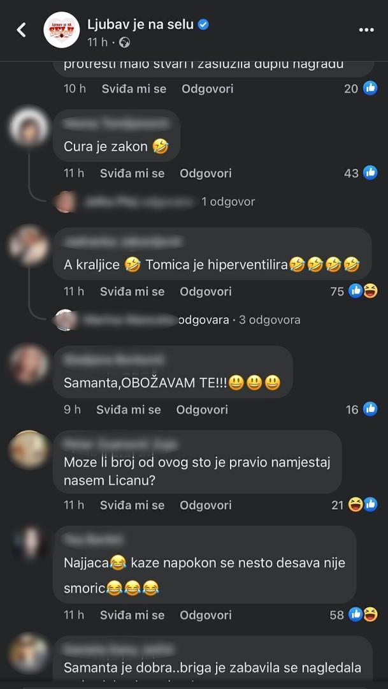This screenshot has height=689, width=388.
Task: View reactions beside count 58
Action: pyautogui.click(x=363, y=615)
